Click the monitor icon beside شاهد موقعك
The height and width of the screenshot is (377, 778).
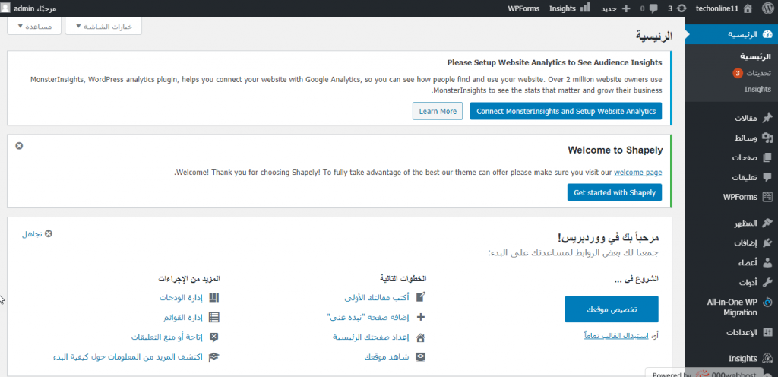420,357
